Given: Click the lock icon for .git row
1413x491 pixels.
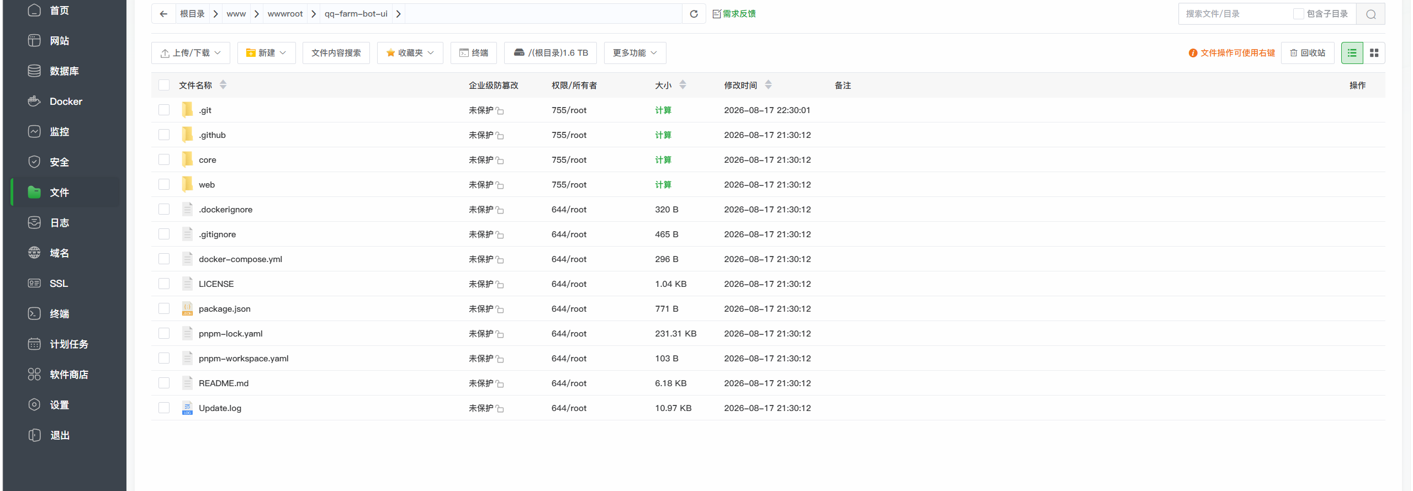Looking at the screenshot, I should click(x=500, y=111).
